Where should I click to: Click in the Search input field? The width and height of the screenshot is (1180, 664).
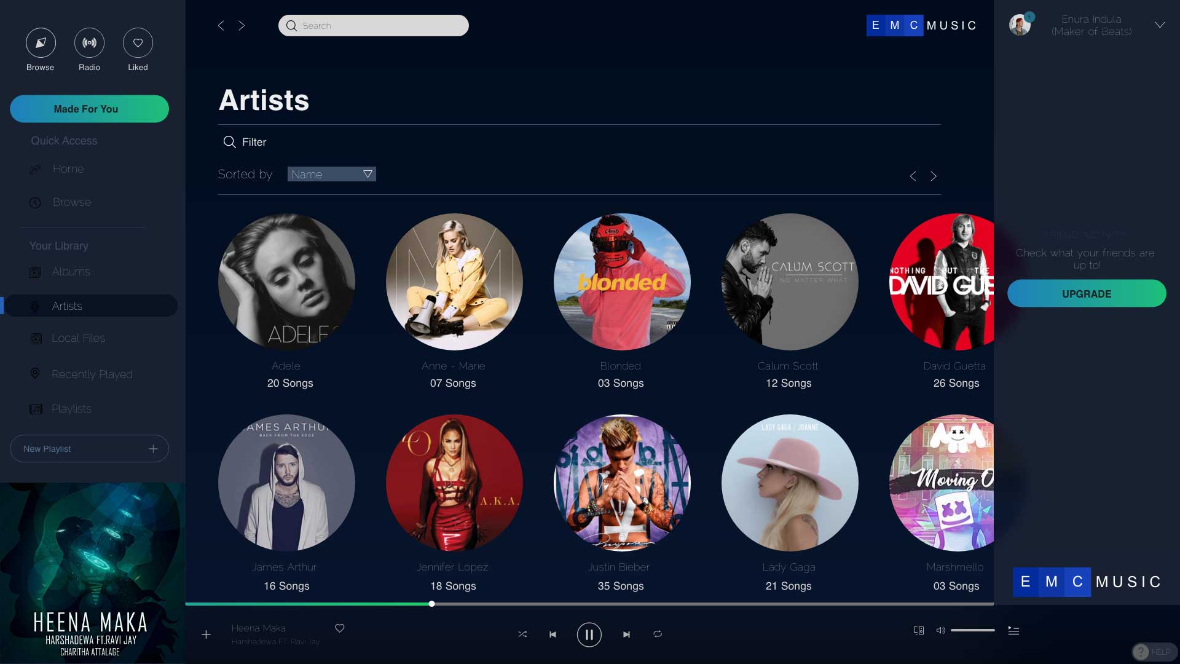(374, 26)
